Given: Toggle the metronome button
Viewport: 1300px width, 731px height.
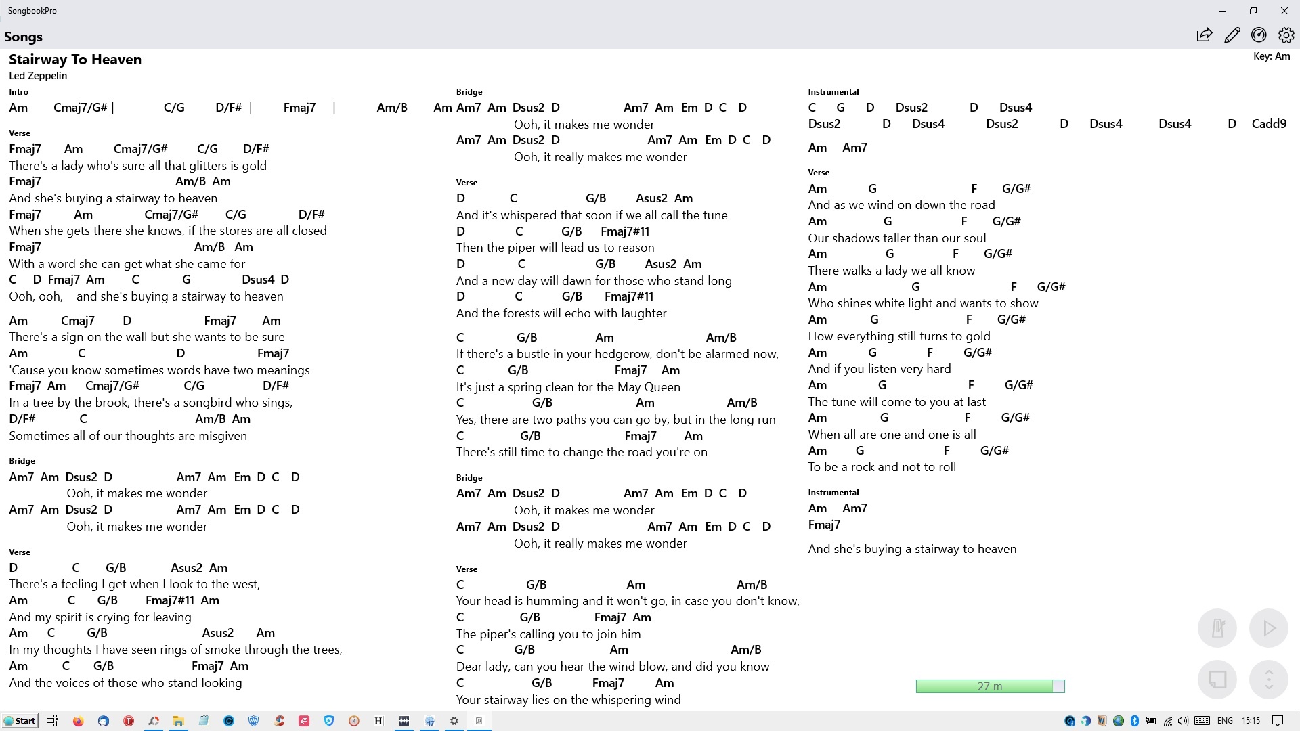Looking at the screenshot, I should 1217,628.
